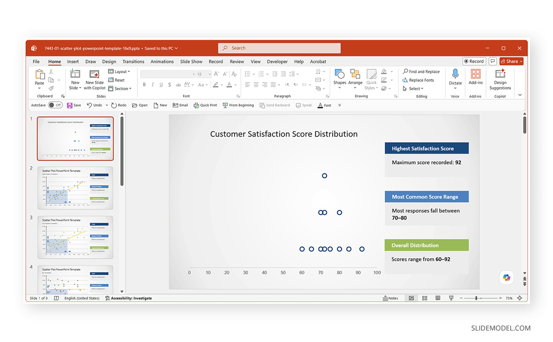Start slideshow From Beginning
This screenshot has height=342, width=553.
(238, 105)
